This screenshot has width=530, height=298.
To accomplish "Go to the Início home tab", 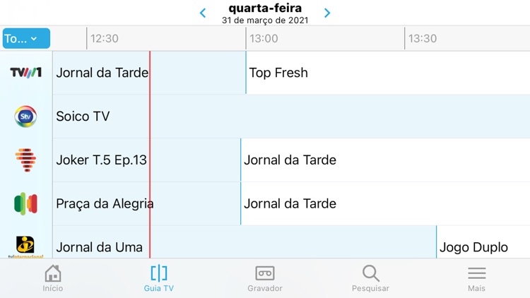I will 52,278.
